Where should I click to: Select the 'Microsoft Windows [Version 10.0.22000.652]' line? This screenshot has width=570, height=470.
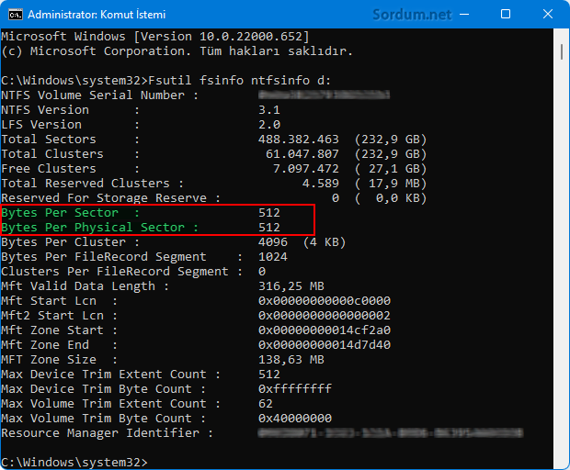(155, 37)
